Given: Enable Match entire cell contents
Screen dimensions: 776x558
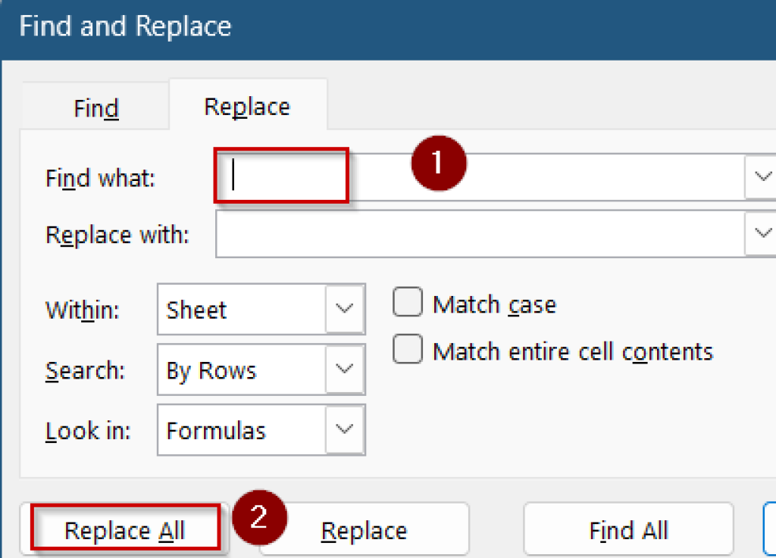Looking at the screenshot, I should pos(407,349).
